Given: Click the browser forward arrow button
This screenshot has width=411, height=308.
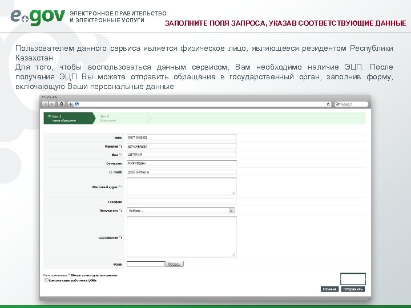Looking at the screenshot, I should tap(52, 104).
